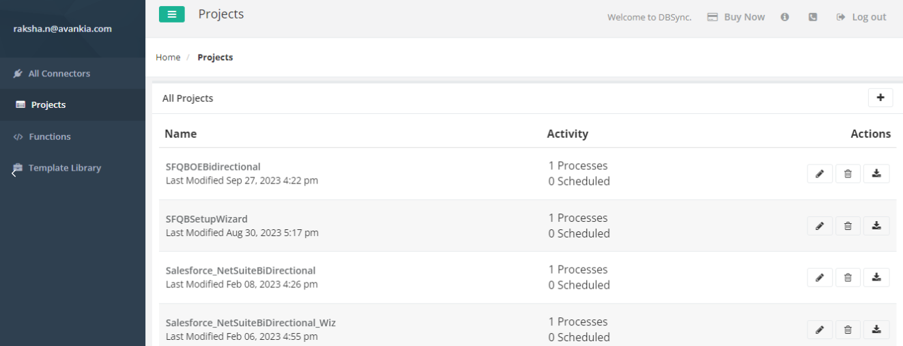Toggle the green hamburger sidebar menu

171,14
